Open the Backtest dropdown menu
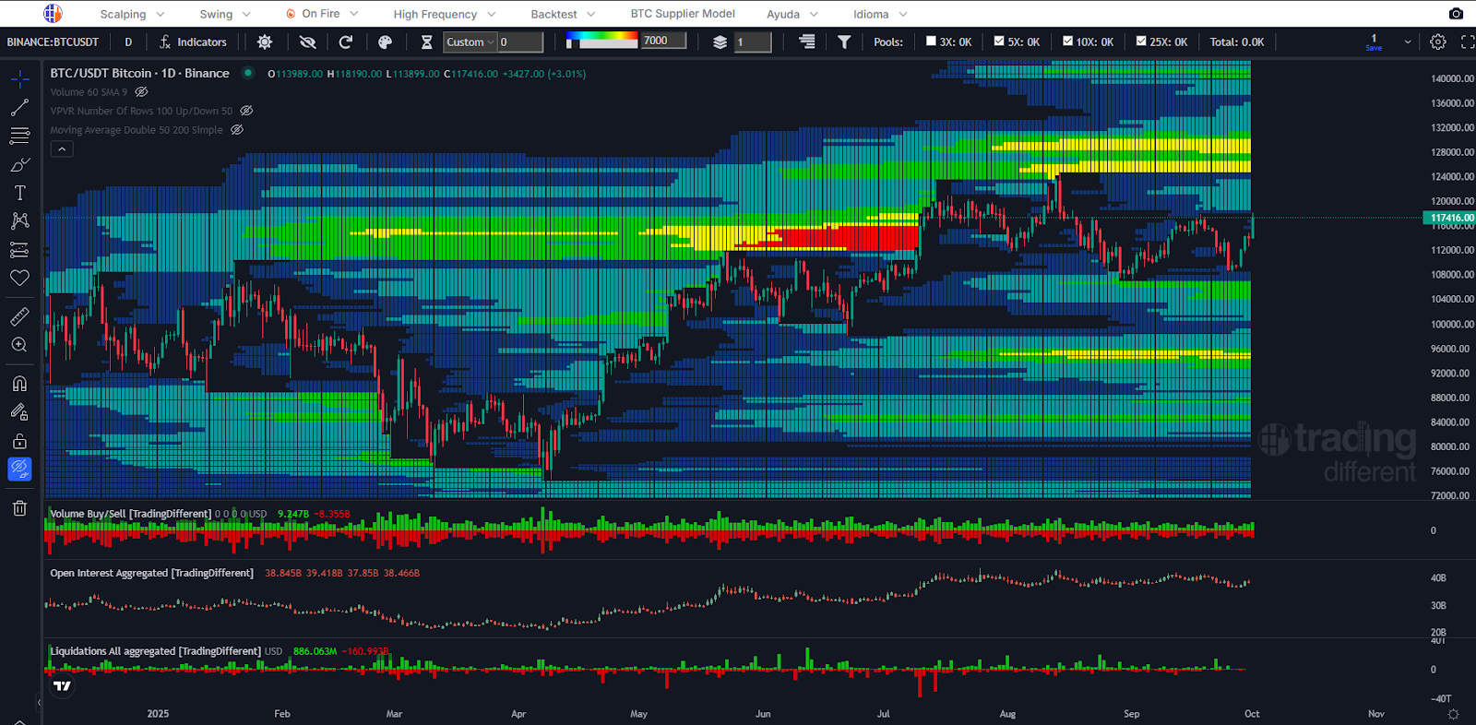 563,14
